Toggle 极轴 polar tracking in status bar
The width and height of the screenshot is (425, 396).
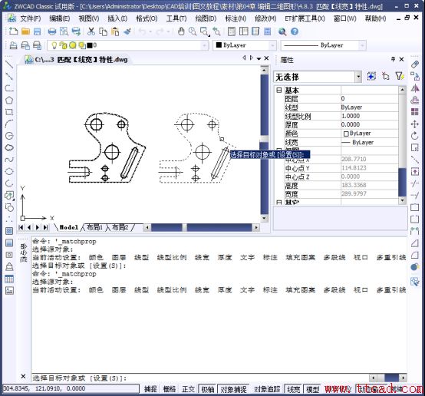[x=208, y=389]
